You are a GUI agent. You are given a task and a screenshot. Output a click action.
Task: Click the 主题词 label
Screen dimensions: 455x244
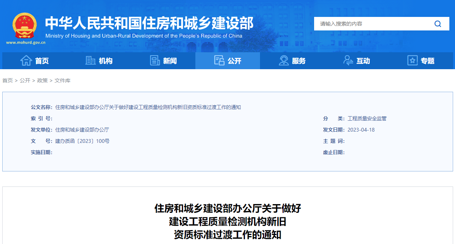pos(334,141)
